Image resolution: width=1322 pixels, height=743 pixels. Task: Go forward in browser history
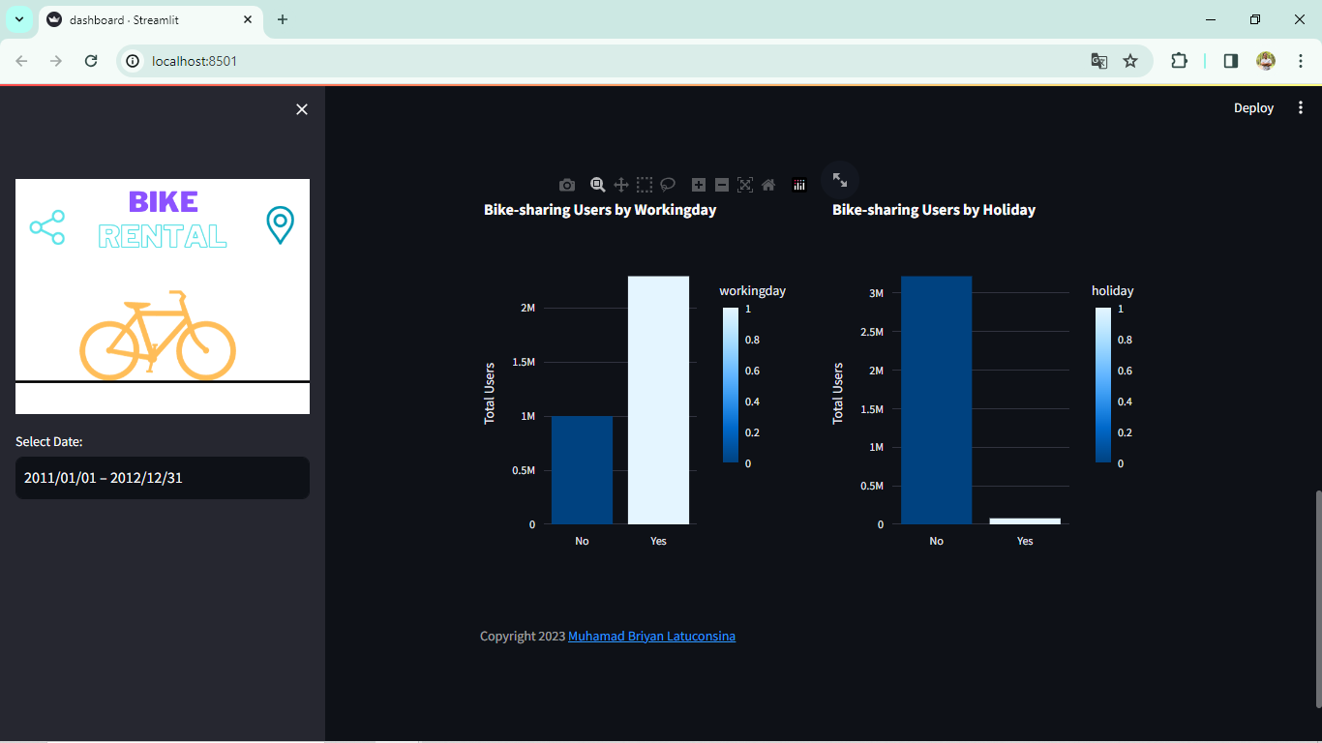56,61
